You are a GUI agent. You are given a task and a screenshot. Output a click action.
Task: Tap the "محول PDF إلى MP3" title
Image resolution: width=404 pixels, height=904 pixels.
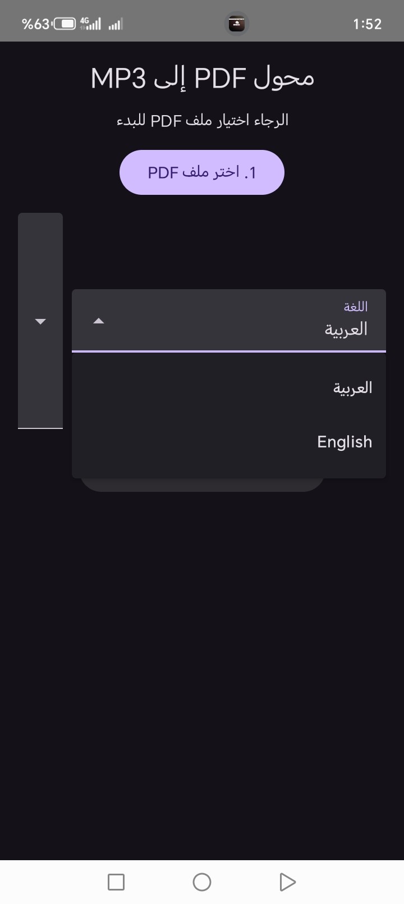tap(202, 78)
